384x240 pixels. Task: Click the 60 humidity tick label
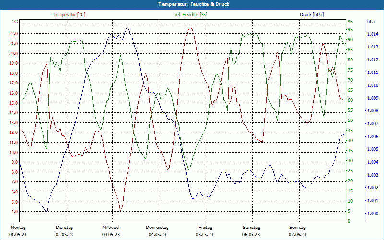[x=350, y=100]
